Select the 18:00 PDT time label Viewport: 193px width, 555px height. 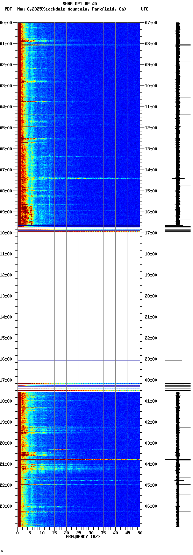(6, 401)
